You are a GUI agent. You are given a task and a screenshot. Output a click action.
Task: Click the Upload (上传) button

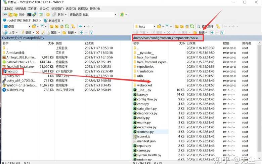click(x=9, y=33)
